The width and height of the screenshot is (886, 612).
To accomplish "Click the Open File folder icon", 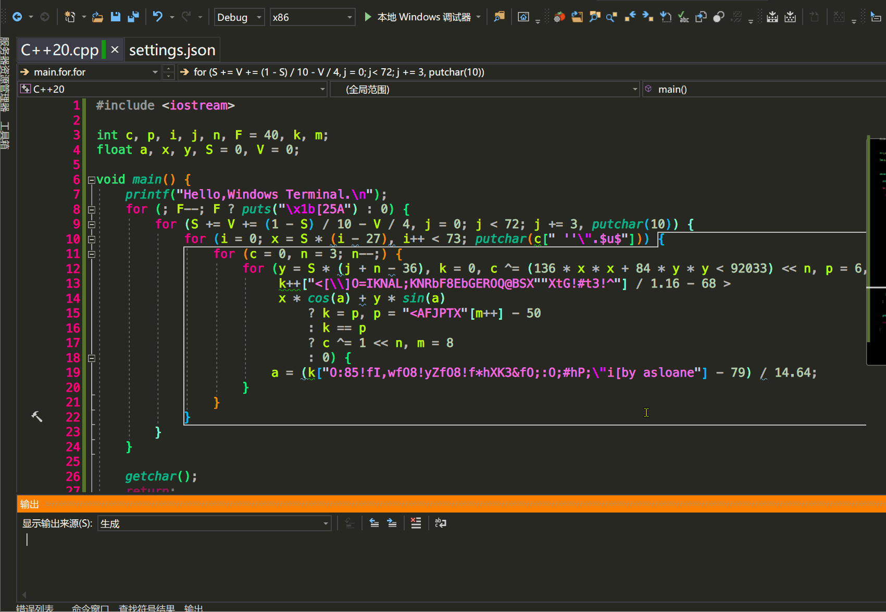I will click(x=97, y=17).
